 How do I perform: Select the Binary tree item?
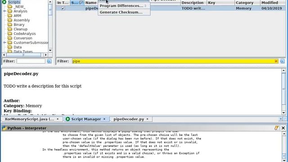19,25
